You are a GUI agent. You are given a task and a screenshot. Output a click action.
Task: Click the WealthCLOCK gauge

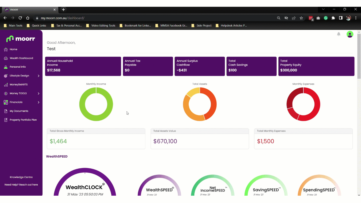(x=85, y=182)
